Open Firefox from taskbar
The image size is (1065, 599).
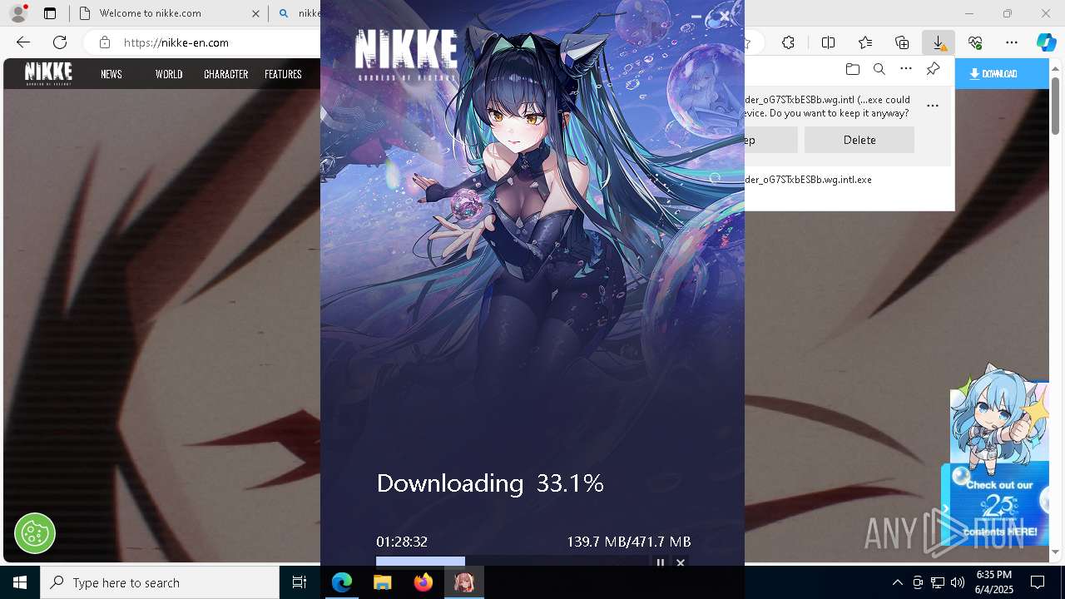[x=424, y=582]
